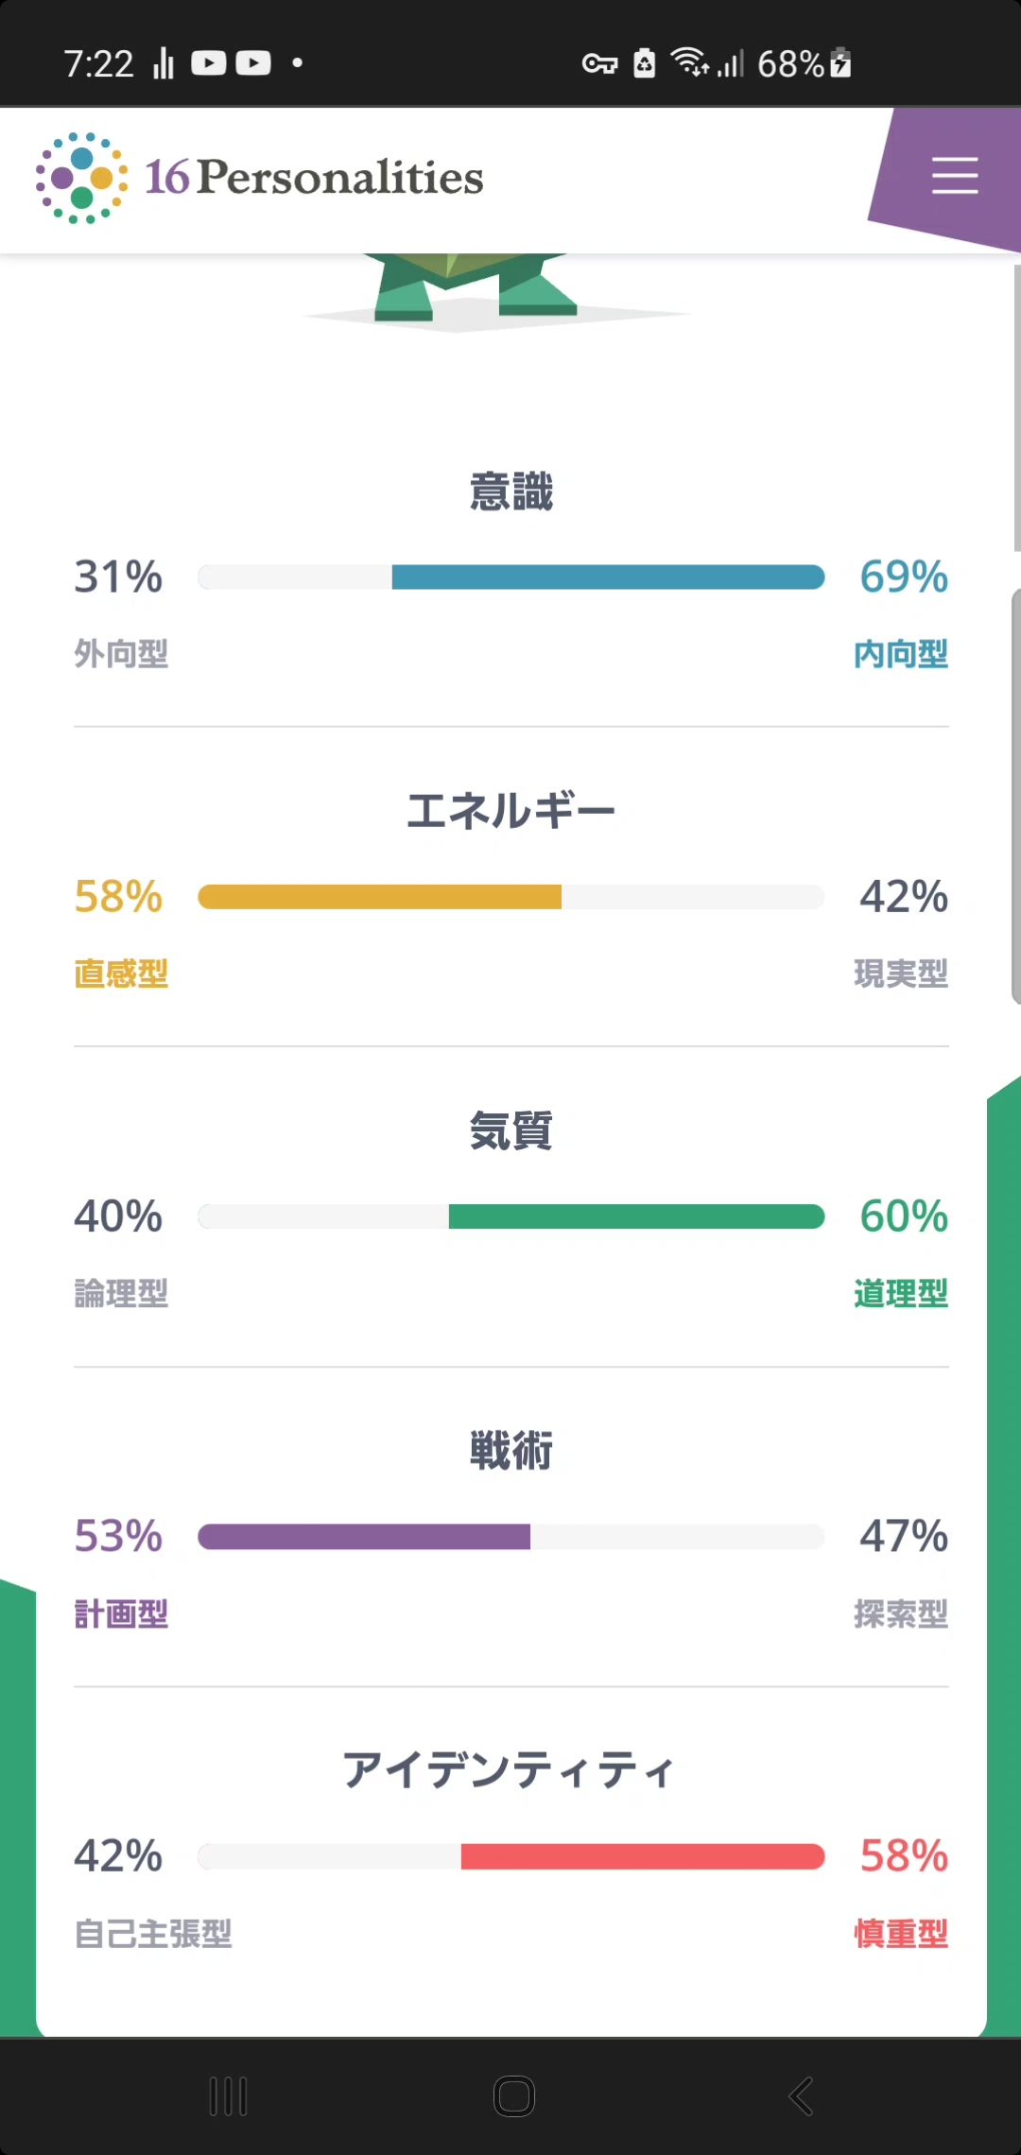
Task: Click the page scrollbar handle
Action: pyautogui.click(x=1015, y=794)
